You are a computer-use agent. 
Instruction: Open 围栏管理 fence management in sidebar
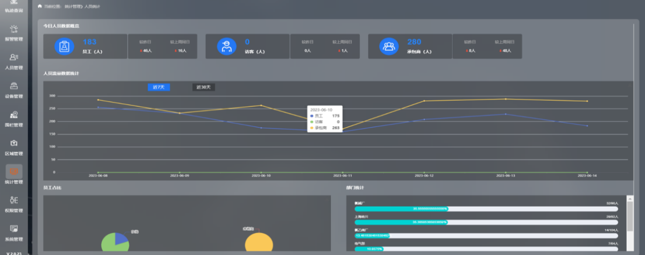tap(14, 118)
